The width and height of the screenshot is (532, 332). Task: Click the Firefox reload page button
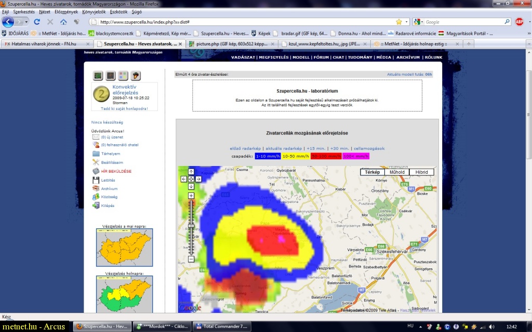[37, 22]
